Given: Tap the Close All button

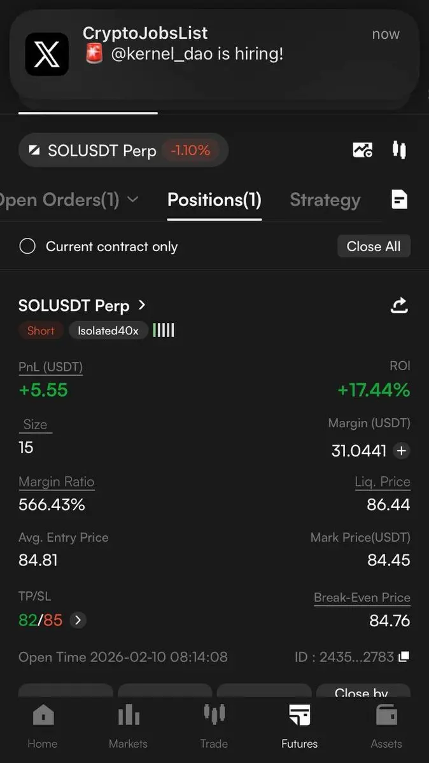Looking at the screenshot, I should [x=374, y=246].
